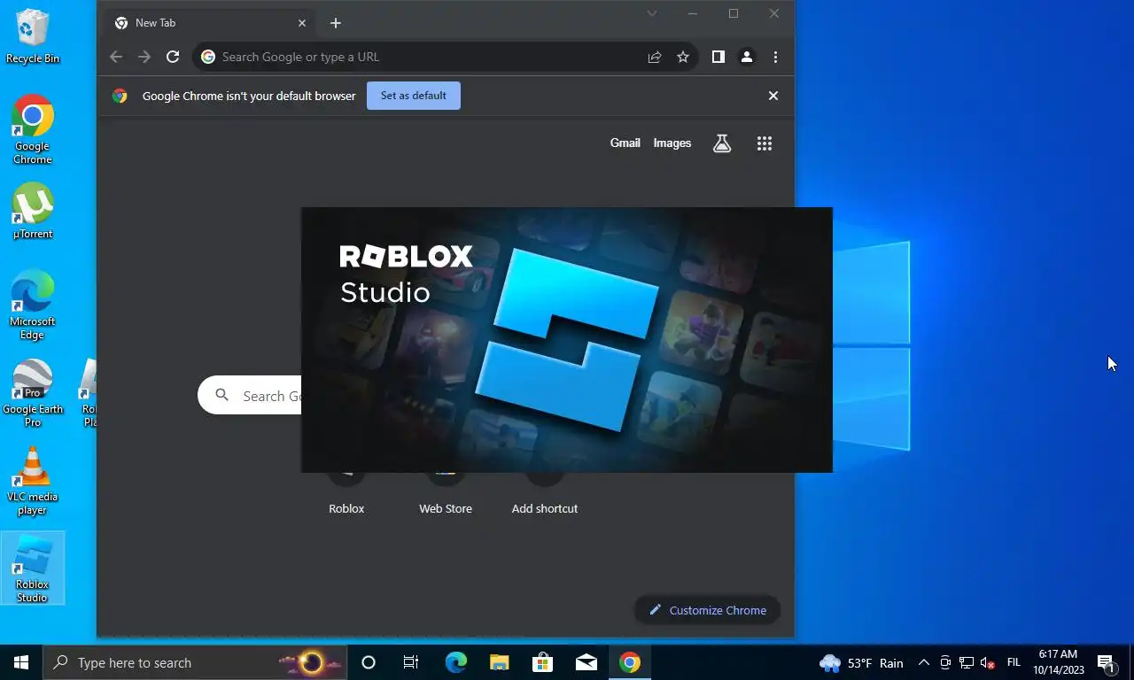Reload the Chrome page

coord(173,57)
